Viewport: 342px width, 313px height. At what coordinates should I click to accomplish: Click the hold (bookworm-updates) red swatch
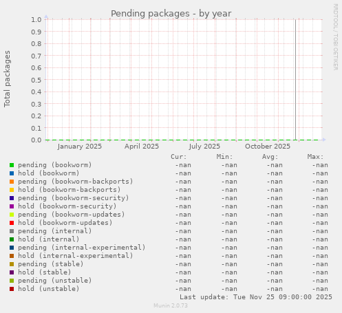pyautogui.click(x=12, y=223)
